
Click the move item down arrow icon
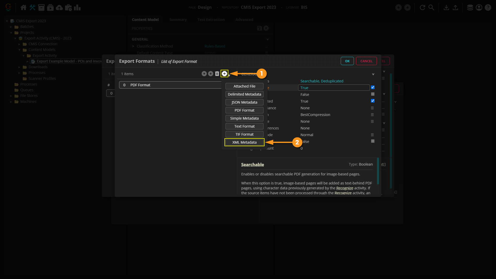click(x=211, y=74)
